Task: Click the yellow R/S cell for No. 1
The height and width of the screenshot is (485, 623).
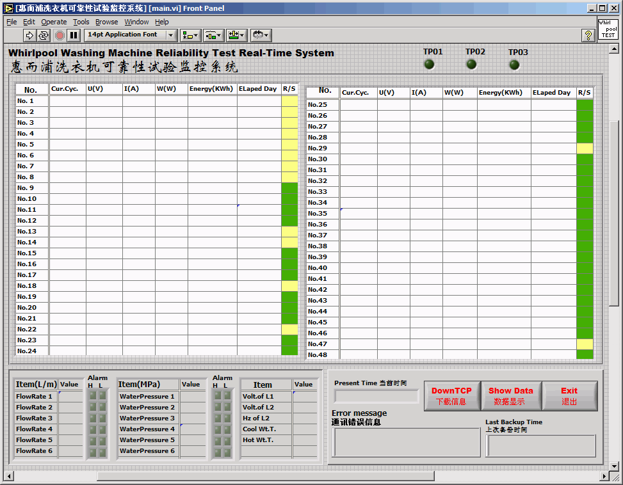Action: point(289,101)
